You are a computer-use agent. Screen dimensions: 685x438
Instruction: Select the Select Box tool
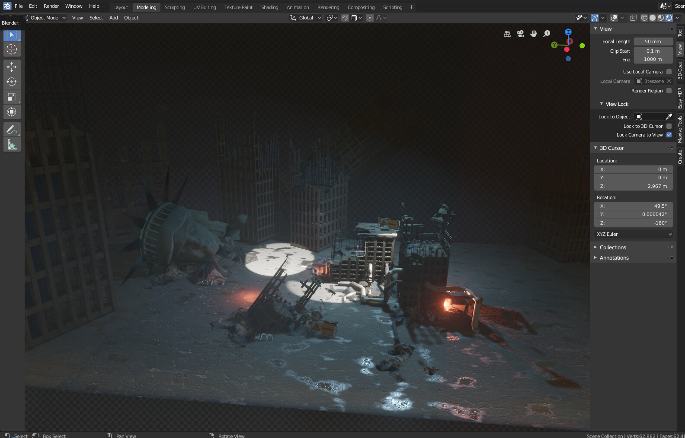tap(12, 35)
